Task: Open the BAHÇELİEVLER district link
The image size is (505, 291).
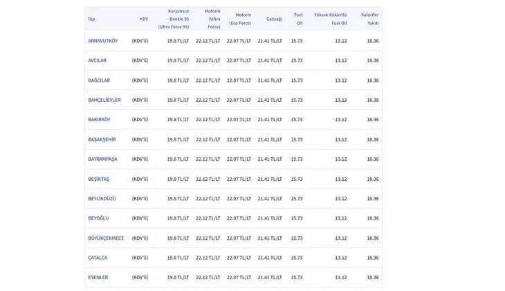Action: (x=104, y=100)
